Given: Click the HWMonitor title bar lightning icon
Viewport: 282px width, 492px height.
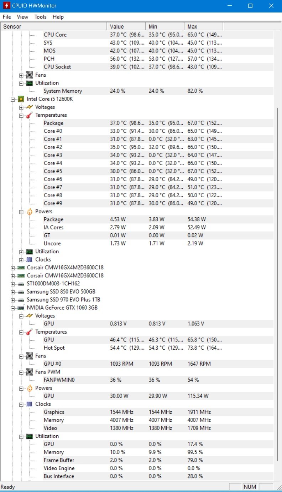Looking at the screenshot, I should (6, 6).
